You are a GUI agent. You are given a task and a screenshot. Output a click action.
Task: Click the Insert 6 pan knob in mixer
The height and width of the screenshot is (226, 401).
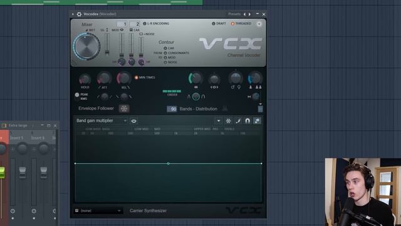coord(43,149)
